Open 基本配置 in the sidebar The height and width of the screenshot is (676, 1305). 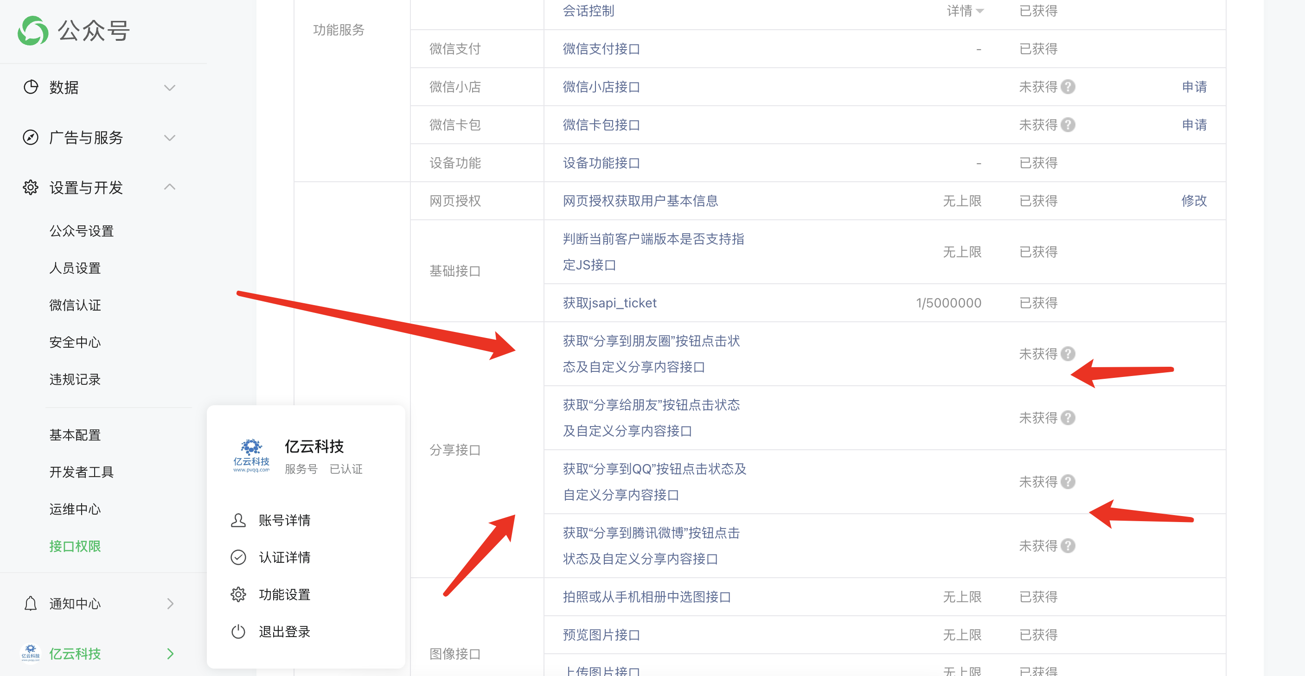(x=75, y=435)
